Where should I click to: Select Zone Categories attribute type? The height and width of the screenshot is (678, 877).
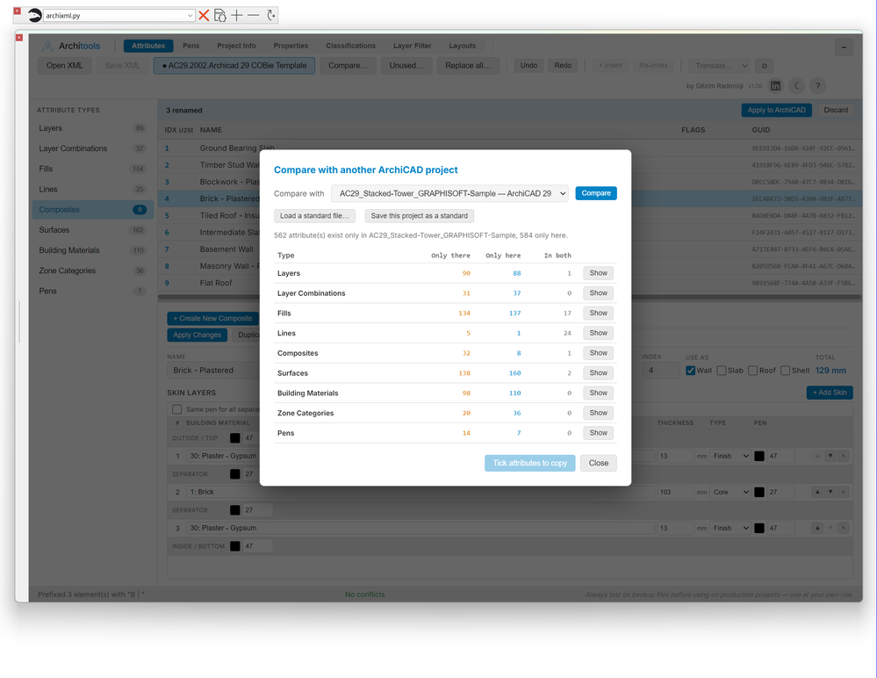92,270
